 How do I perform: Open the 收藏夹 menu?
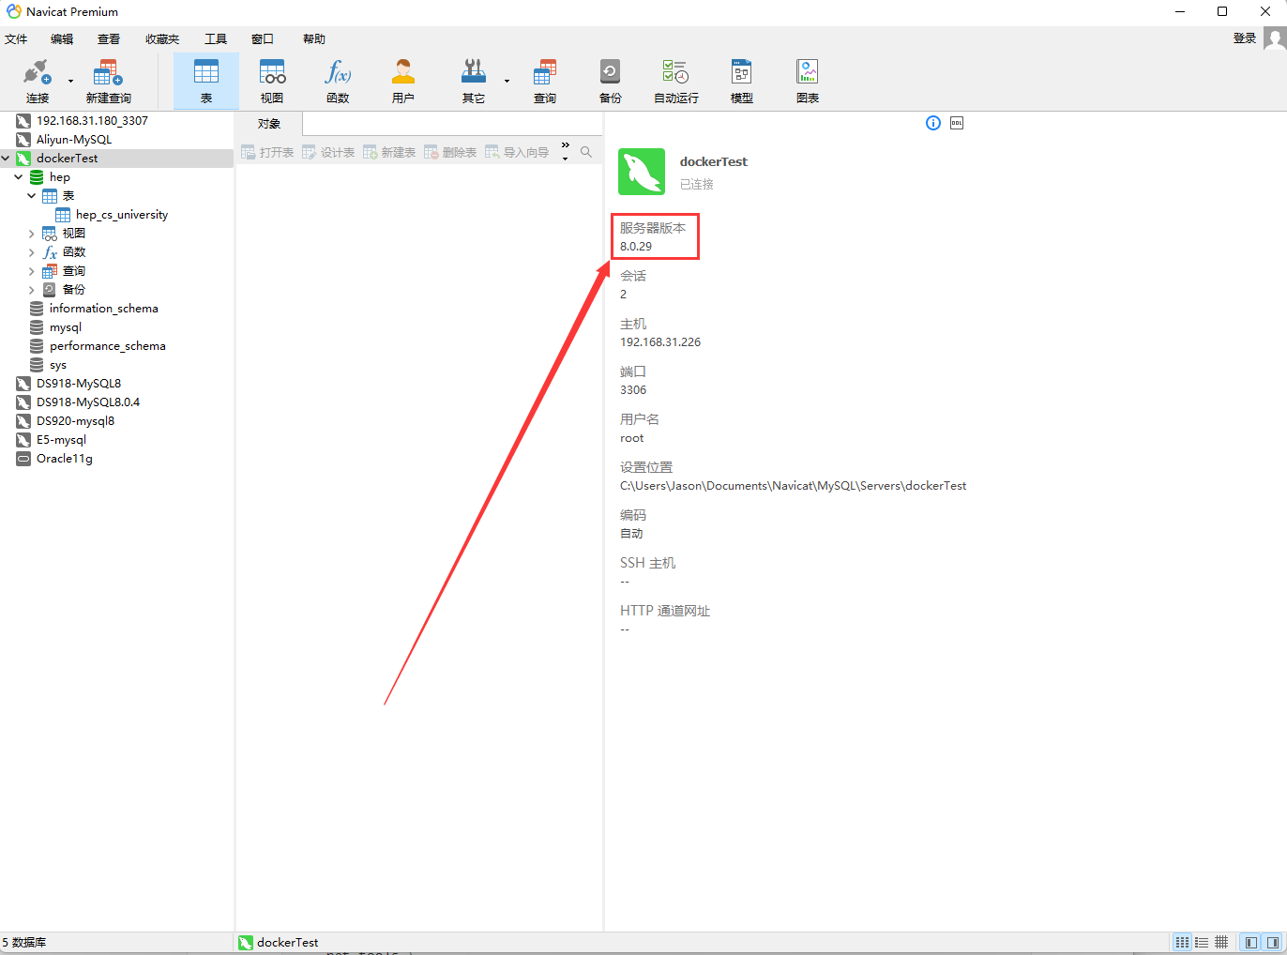pos(162,39)
